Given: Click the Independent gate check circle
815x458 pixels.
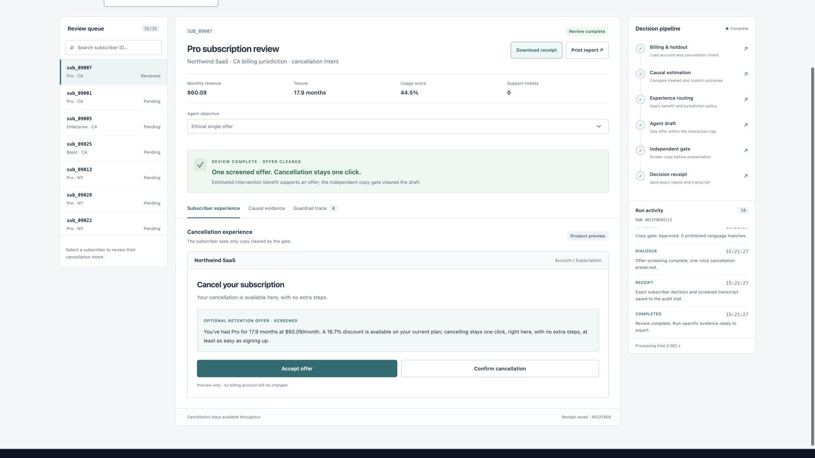Looking at the screenshot, I should click(x=641, y=151).
